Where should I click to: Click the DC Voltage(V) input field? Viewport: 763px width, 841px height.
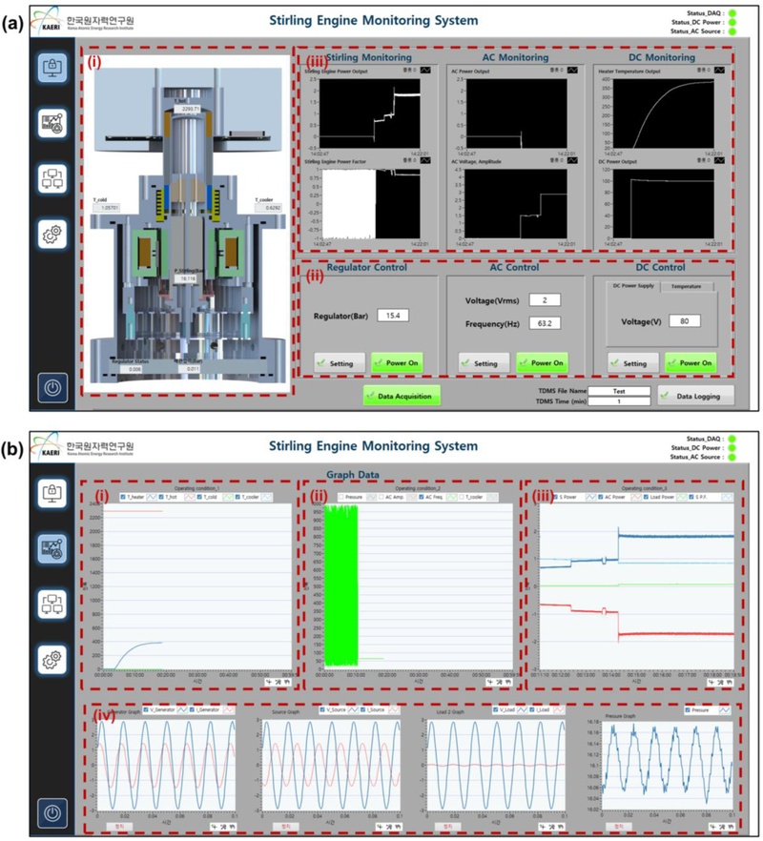(684, 320)
